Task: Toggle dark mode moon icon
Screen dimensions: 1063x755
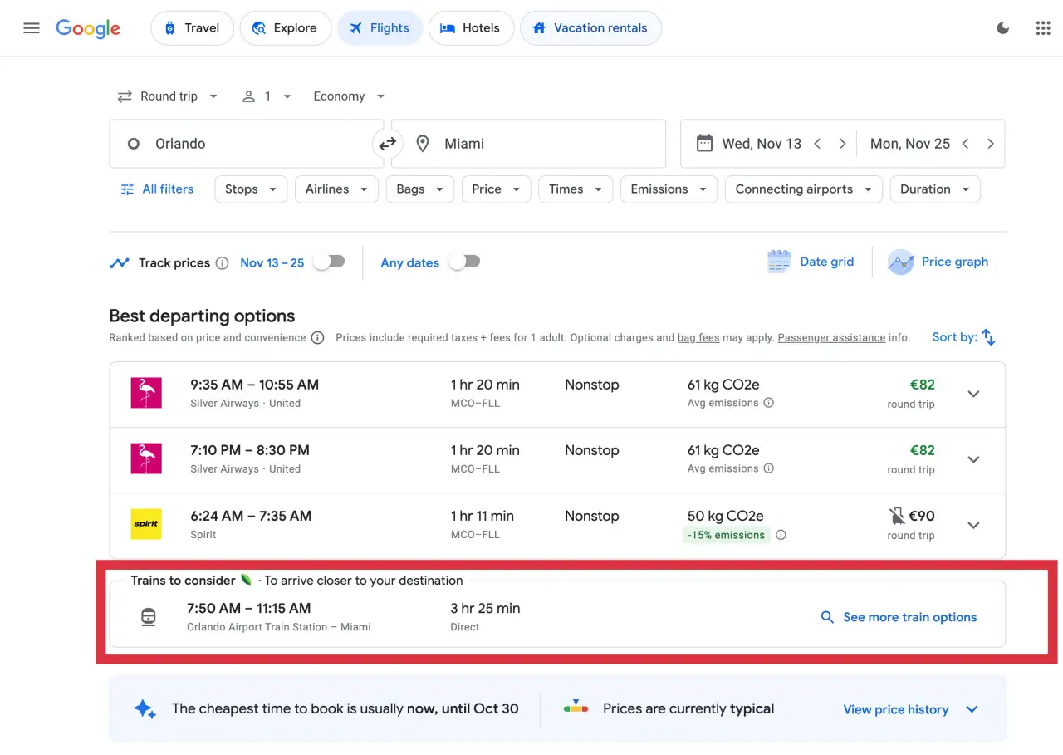Action: (x=1003, y=28)
